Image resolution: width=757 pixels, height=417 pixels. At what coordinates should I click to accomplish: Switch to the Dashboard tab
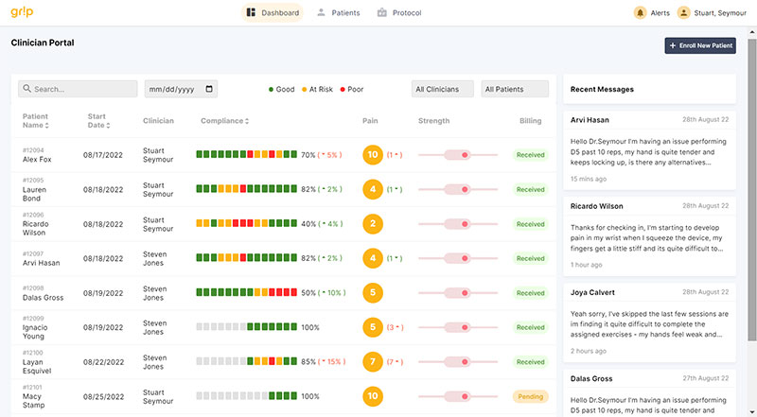click(273, 12)
